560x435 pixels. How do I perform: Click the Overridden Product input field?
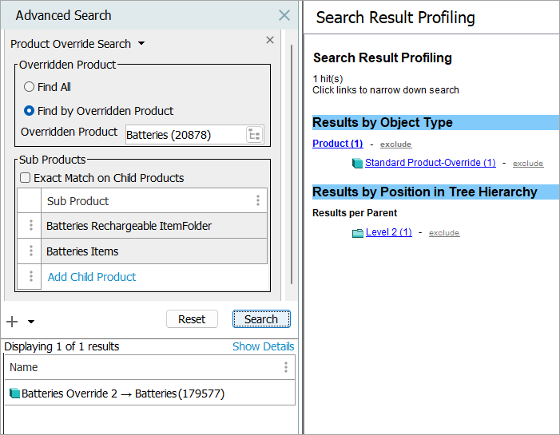pyautogui.click(x=184, y=135)
